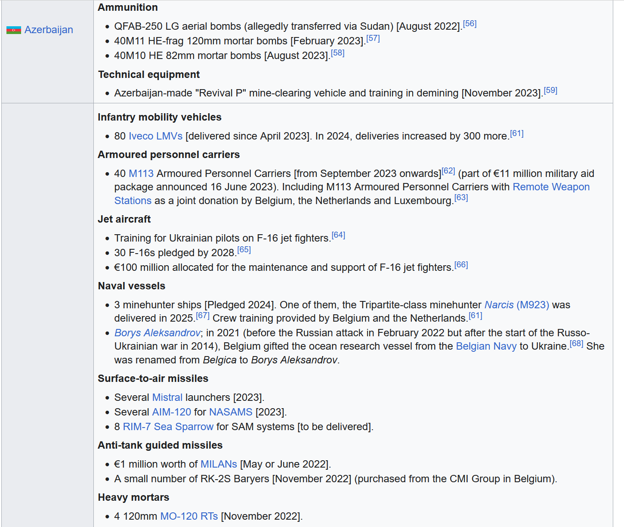This screenshot has height=527, width=624.
Task: Open reference 65 for 30 F-16s pledged
Action: click(244, 250)
